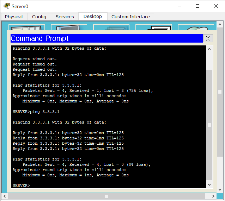Close the Command Prompt panel
Viewport: 225px width, 201px height.
pos(208,38)
